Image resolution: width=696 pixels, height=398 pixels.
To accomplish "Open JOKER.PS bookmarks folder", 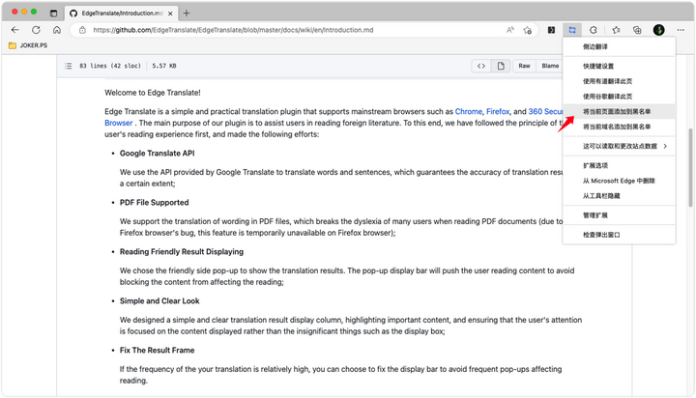I will [28, 45].
